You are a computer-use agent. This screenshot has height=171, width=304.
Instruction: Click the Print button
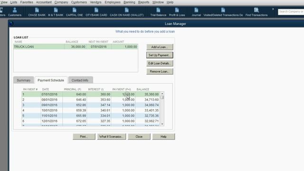tap(84, 136)
